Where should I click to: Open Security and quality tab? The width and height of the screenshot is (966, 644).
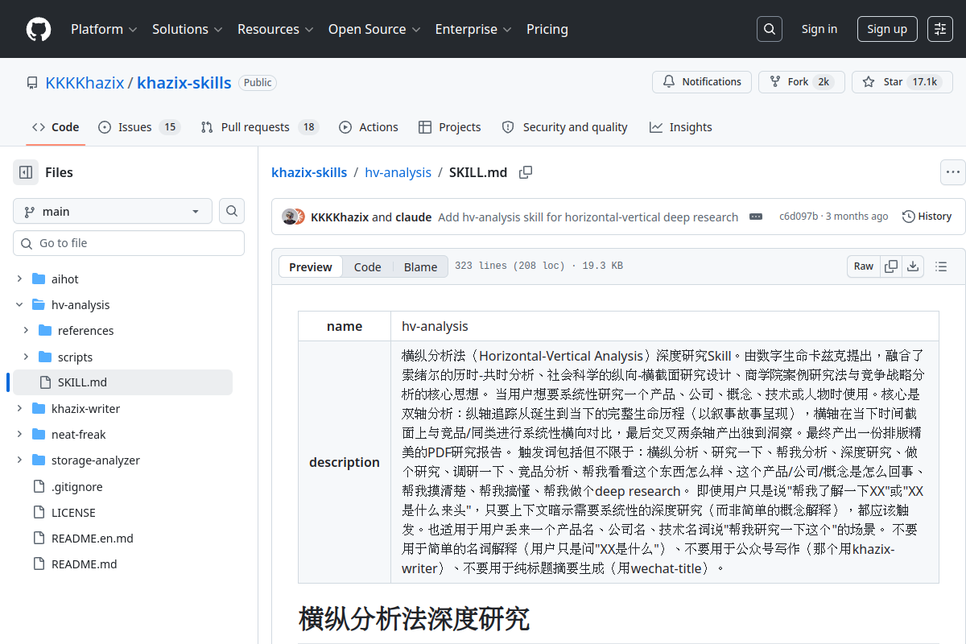coord(564,127)
